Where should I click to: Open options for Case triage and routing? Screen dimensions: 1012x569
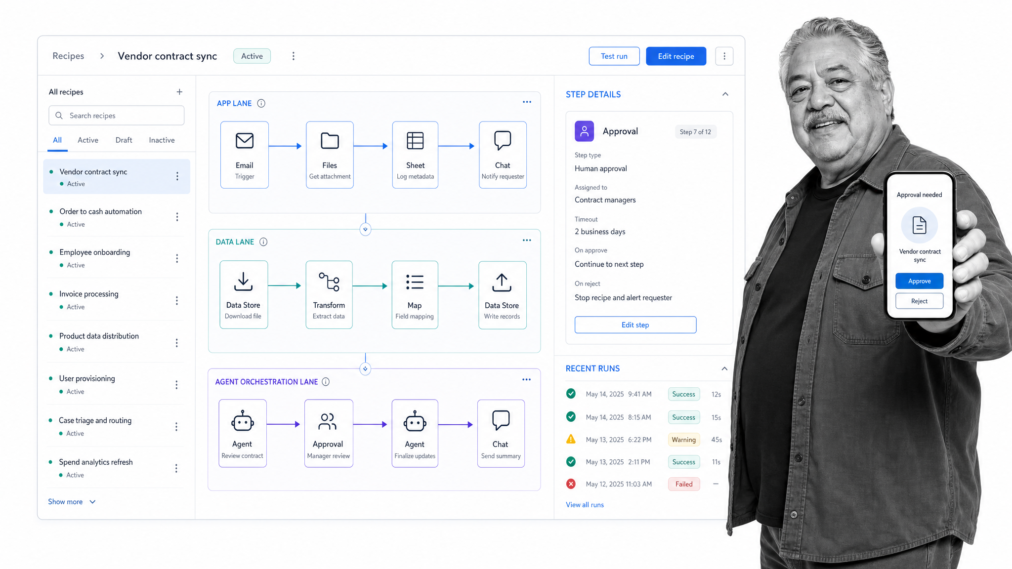click(x=176, y=426)
